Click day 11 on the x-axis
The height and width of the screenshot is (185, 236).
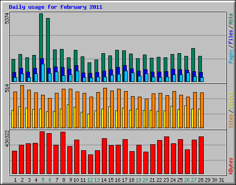coord(83,180)
